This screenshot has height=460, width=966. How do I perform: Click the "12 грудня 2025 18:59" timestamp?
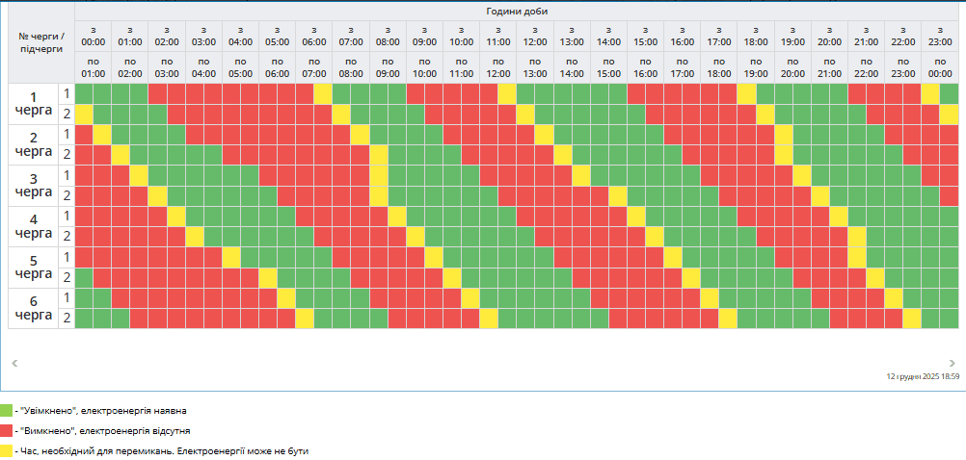(x=923, y=377)
